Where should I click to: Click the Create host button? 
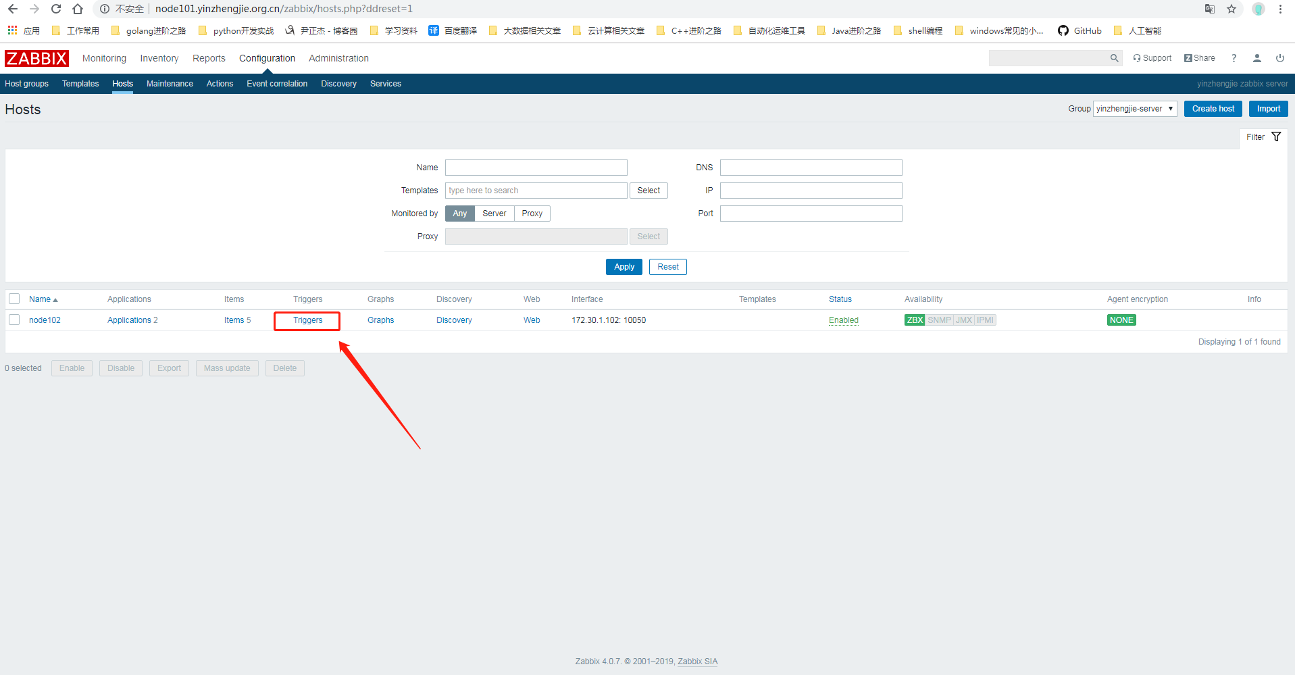pyautogui.click(x=1213, y=109)
